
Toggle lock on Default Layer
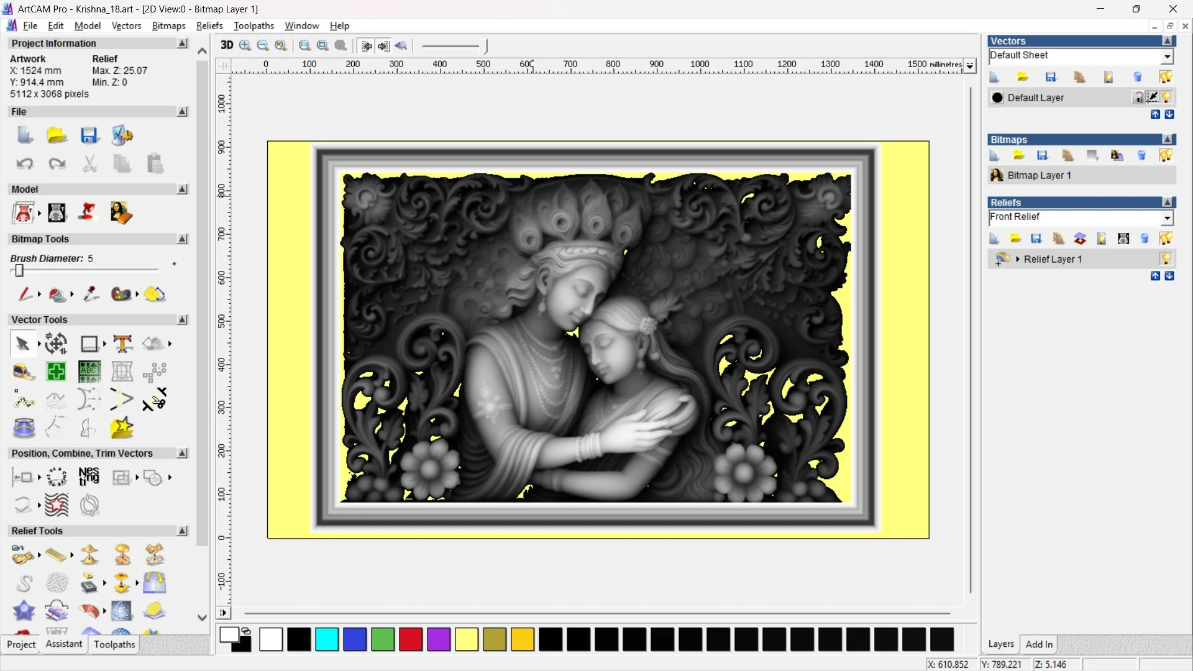[1138, 98]
